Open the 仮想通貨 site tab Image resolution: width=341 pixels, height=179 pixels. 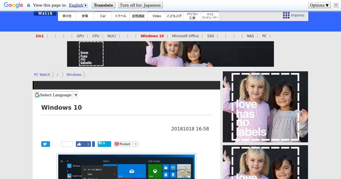(138, 16)
